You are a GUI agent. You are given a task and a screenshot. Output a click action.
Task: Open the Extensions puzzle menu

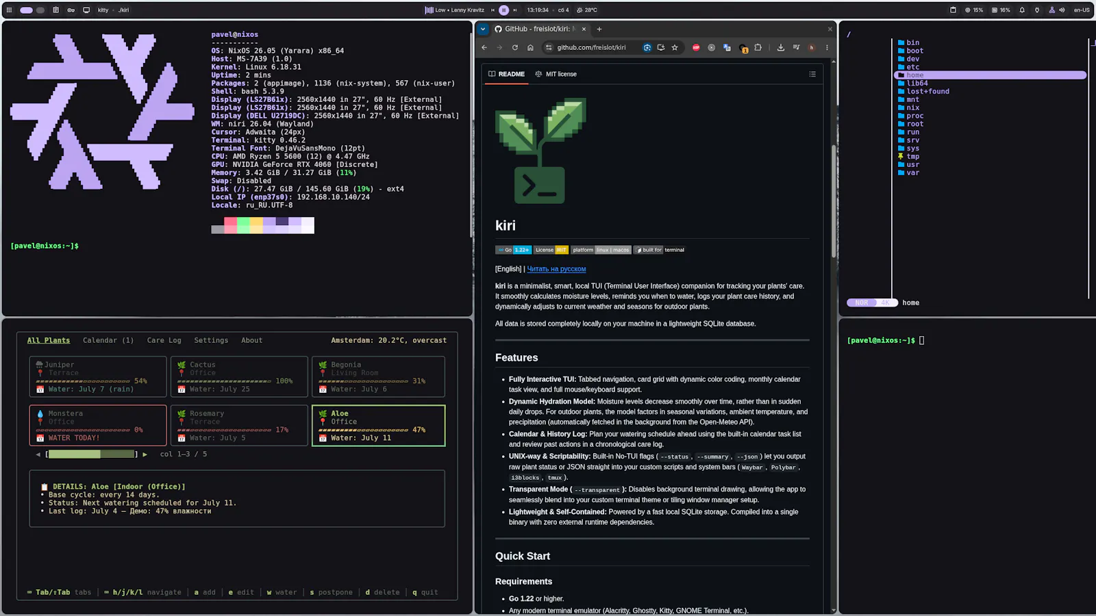click(x=758, y=47)
